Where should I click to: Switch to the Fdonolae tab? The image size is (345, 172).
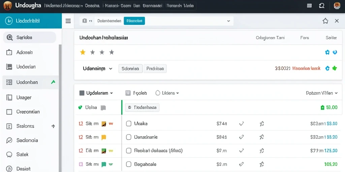point(134,21)
